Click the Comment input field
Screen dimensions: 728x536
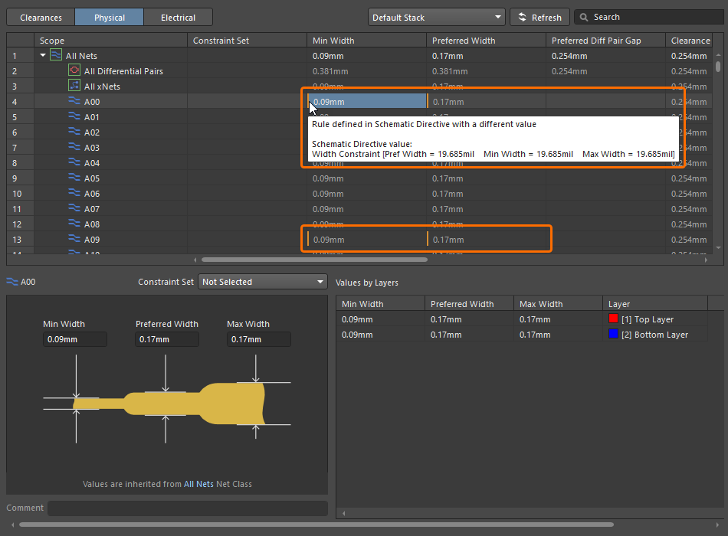coord(188,508)
